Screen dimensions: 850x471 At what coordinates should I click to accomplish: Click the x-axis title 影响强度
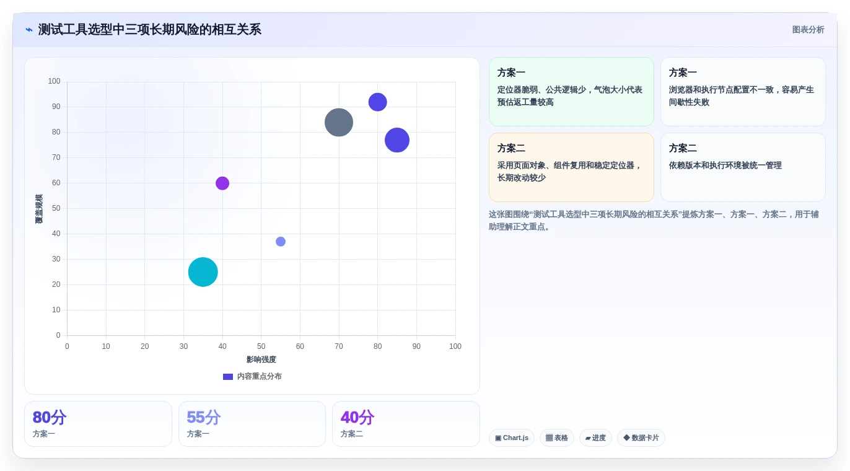point(261,359)
